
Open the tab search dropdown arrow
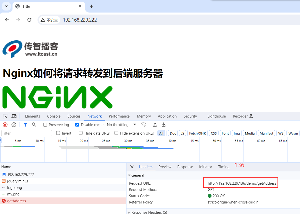point(6,6)
